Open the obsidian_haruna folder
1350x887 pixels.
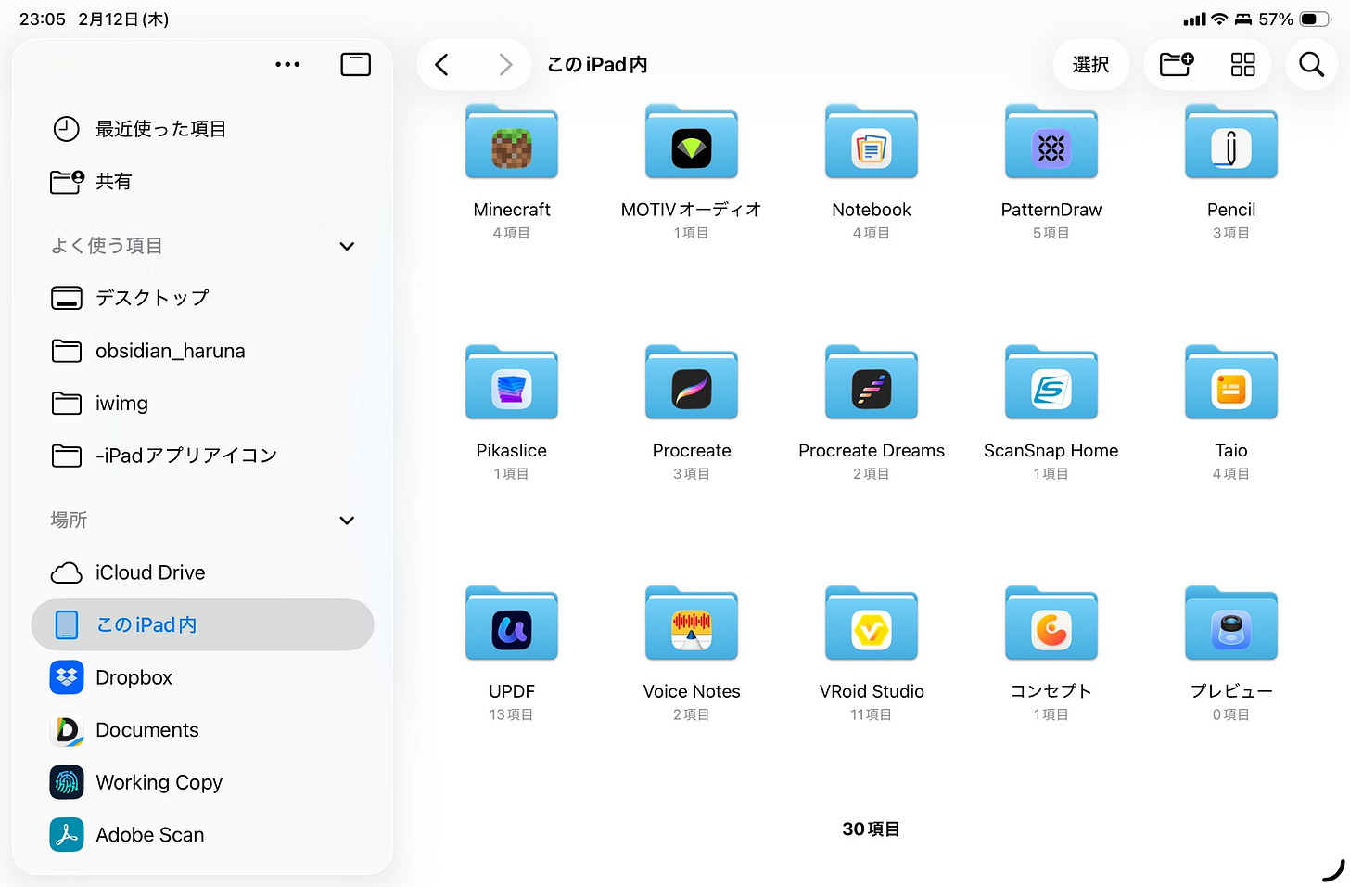(x=171, y=351)
